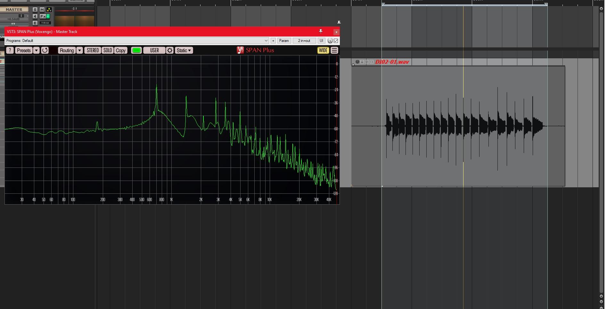
Task: Toggle Master track speaker mono icon
Action: point(35,16)
